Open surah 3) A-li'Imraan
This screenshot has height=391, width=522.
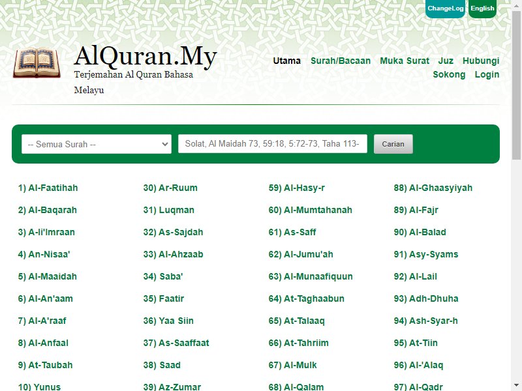pyautogui.click(x=46, y=232)
